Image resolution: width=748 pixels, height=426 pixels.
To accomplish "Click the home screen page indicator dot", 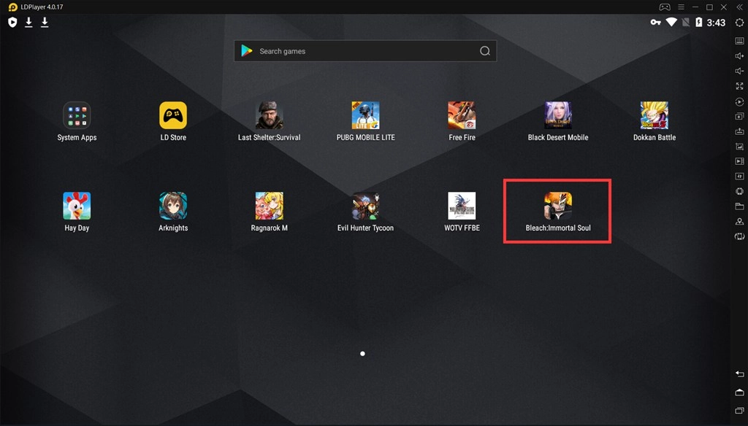I will pyautogui.click(x=363, y=354).
